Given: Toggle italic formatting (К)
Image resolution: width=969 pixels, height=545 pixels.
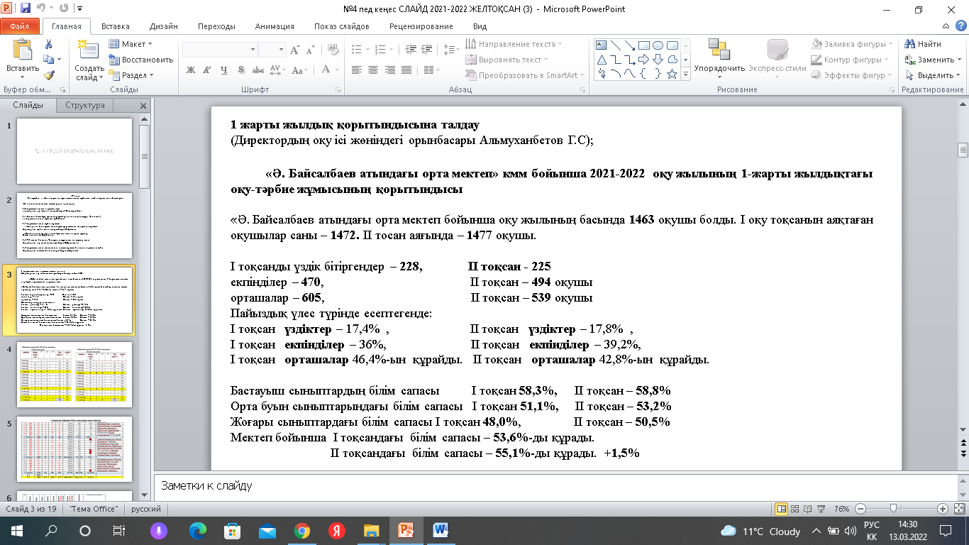Looking at the screenshot, I should tap(206, 70).
